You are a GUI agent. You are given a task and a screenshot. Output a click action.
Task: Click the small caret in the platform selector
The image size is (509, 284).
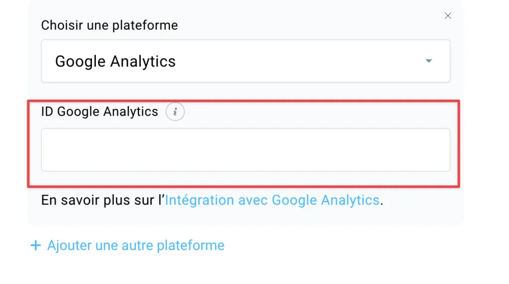tap(429, 61)
